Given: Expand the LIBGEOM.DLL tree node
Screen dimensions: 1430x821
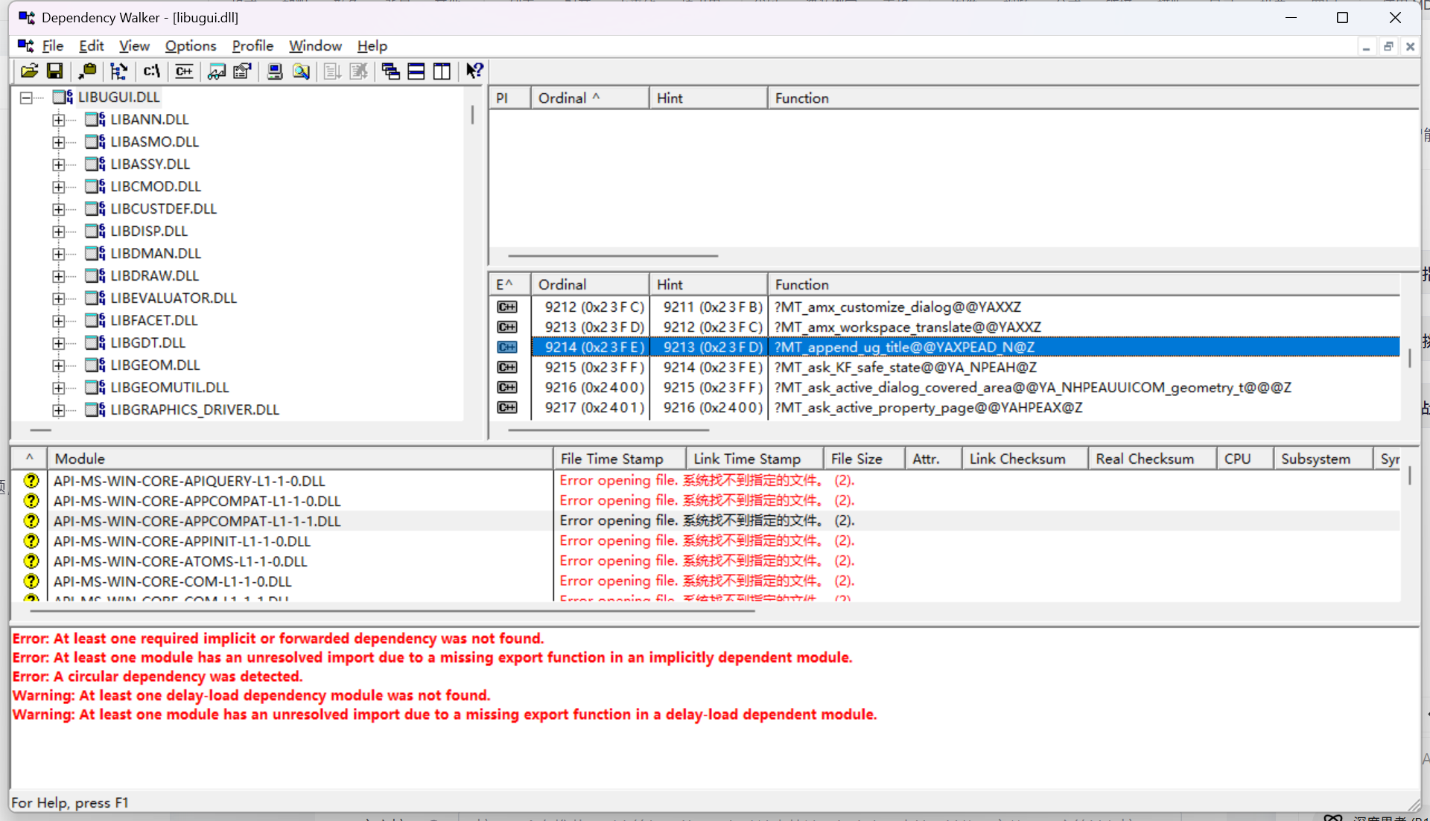Looking at the screenshot, I should 58,365.
